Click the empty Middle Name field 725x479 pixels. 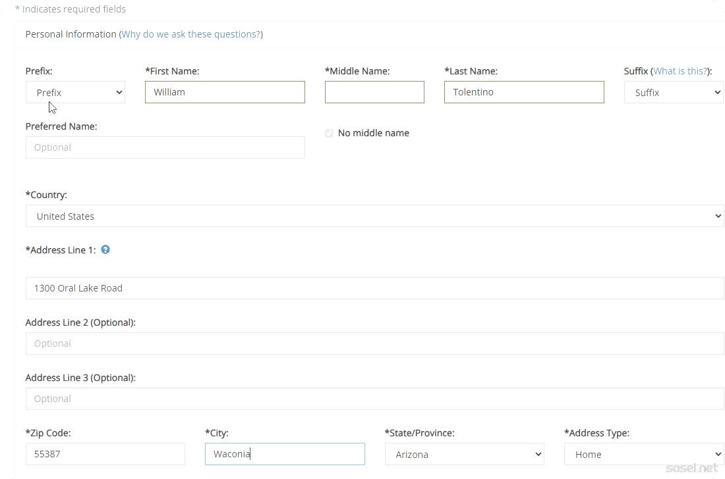click(374, 92)
